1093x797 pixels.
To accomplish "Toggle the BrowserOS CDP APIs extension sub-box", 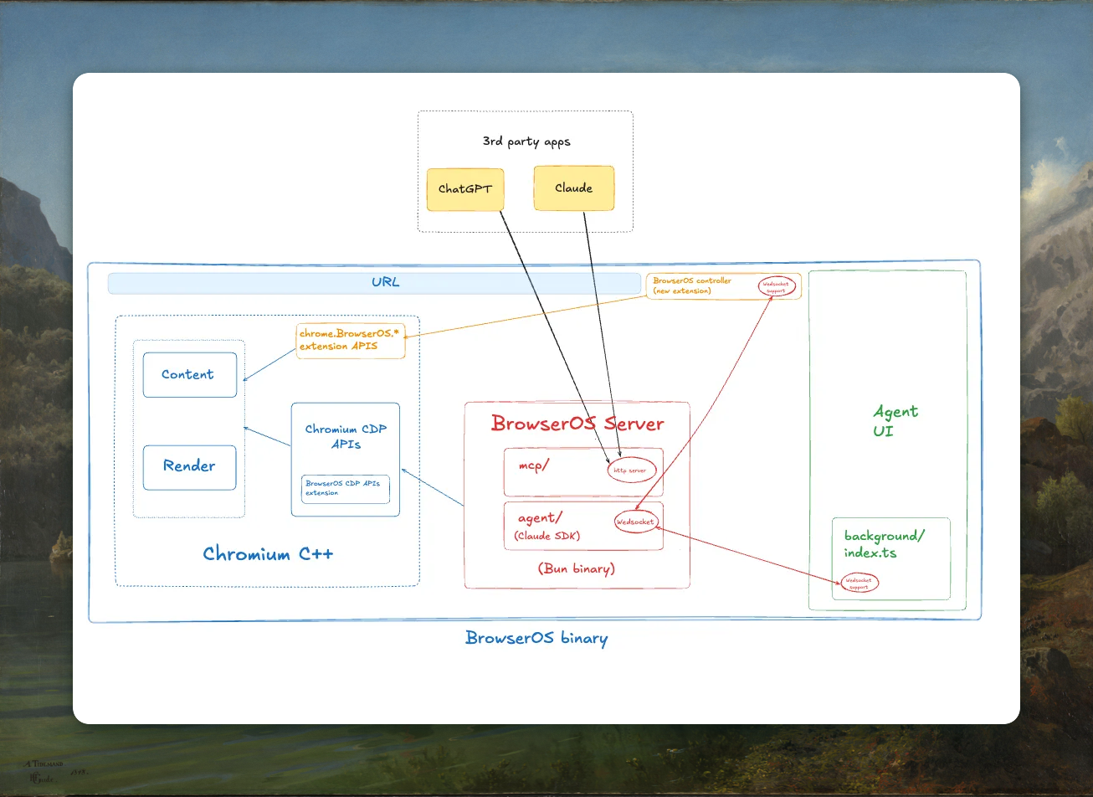I will click(345, 490).
